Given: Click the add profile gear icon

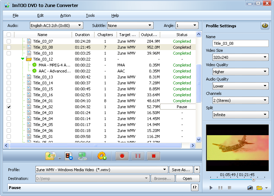Looking at the screenshot, I should click(x=102, y=156).
